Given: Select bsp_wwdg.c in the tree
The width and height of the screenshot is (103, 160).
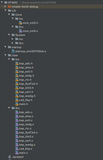Looking at the screenshot, I should point(27,145).
